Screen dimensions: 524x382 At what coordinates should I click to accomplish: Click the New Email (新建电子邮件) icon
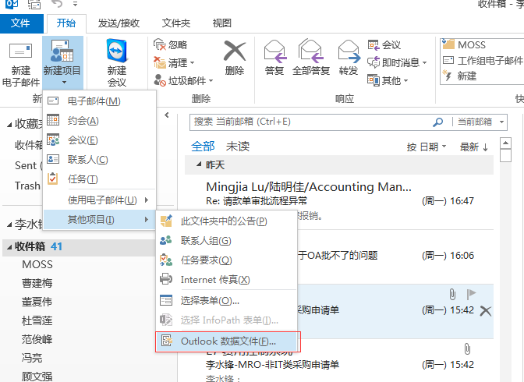point(20,51)
